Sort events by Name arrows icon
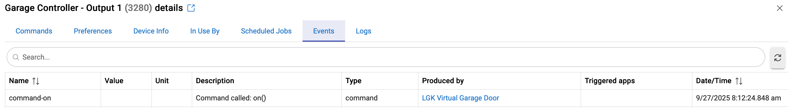 36,81
